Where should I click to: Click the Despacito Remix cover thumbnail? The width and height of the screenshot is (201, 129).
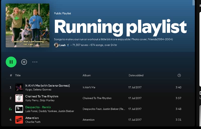(19, 109)
